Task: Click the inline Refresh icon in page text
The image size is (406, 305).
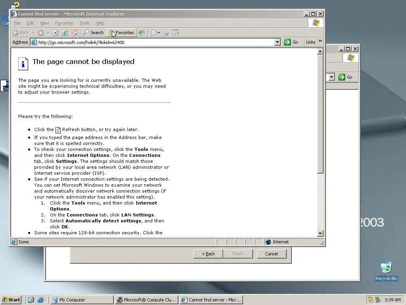Action: tap(58, 130)
